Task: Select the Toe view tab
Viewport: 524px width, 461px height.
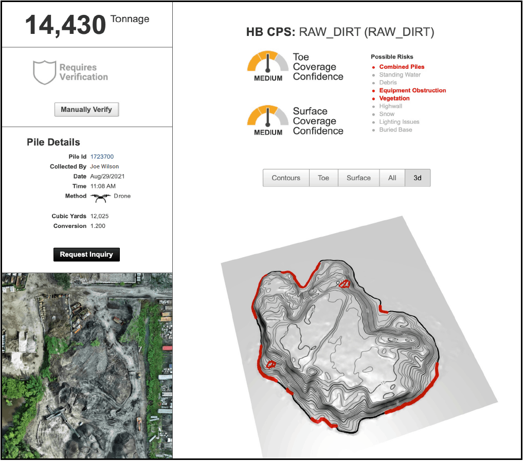Action: (x=323, y=178)
